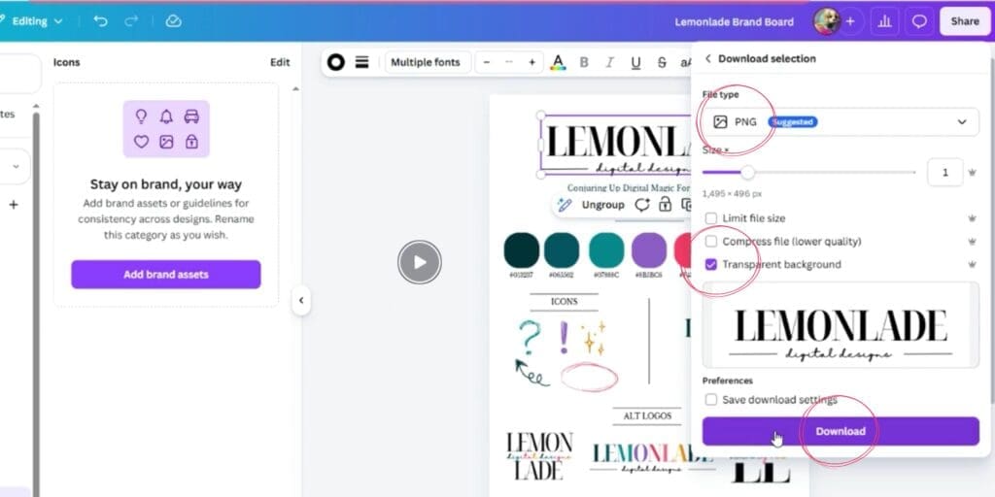Click the cloud save status icon
This screenshot has width=995, height=497.
173,21
